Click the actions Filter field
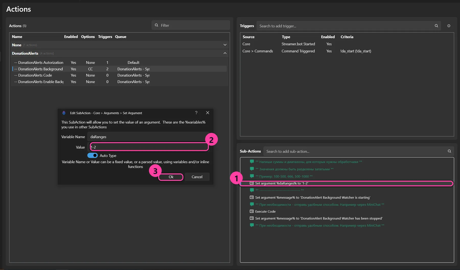 pyautogui.click(x=191, y=25)
